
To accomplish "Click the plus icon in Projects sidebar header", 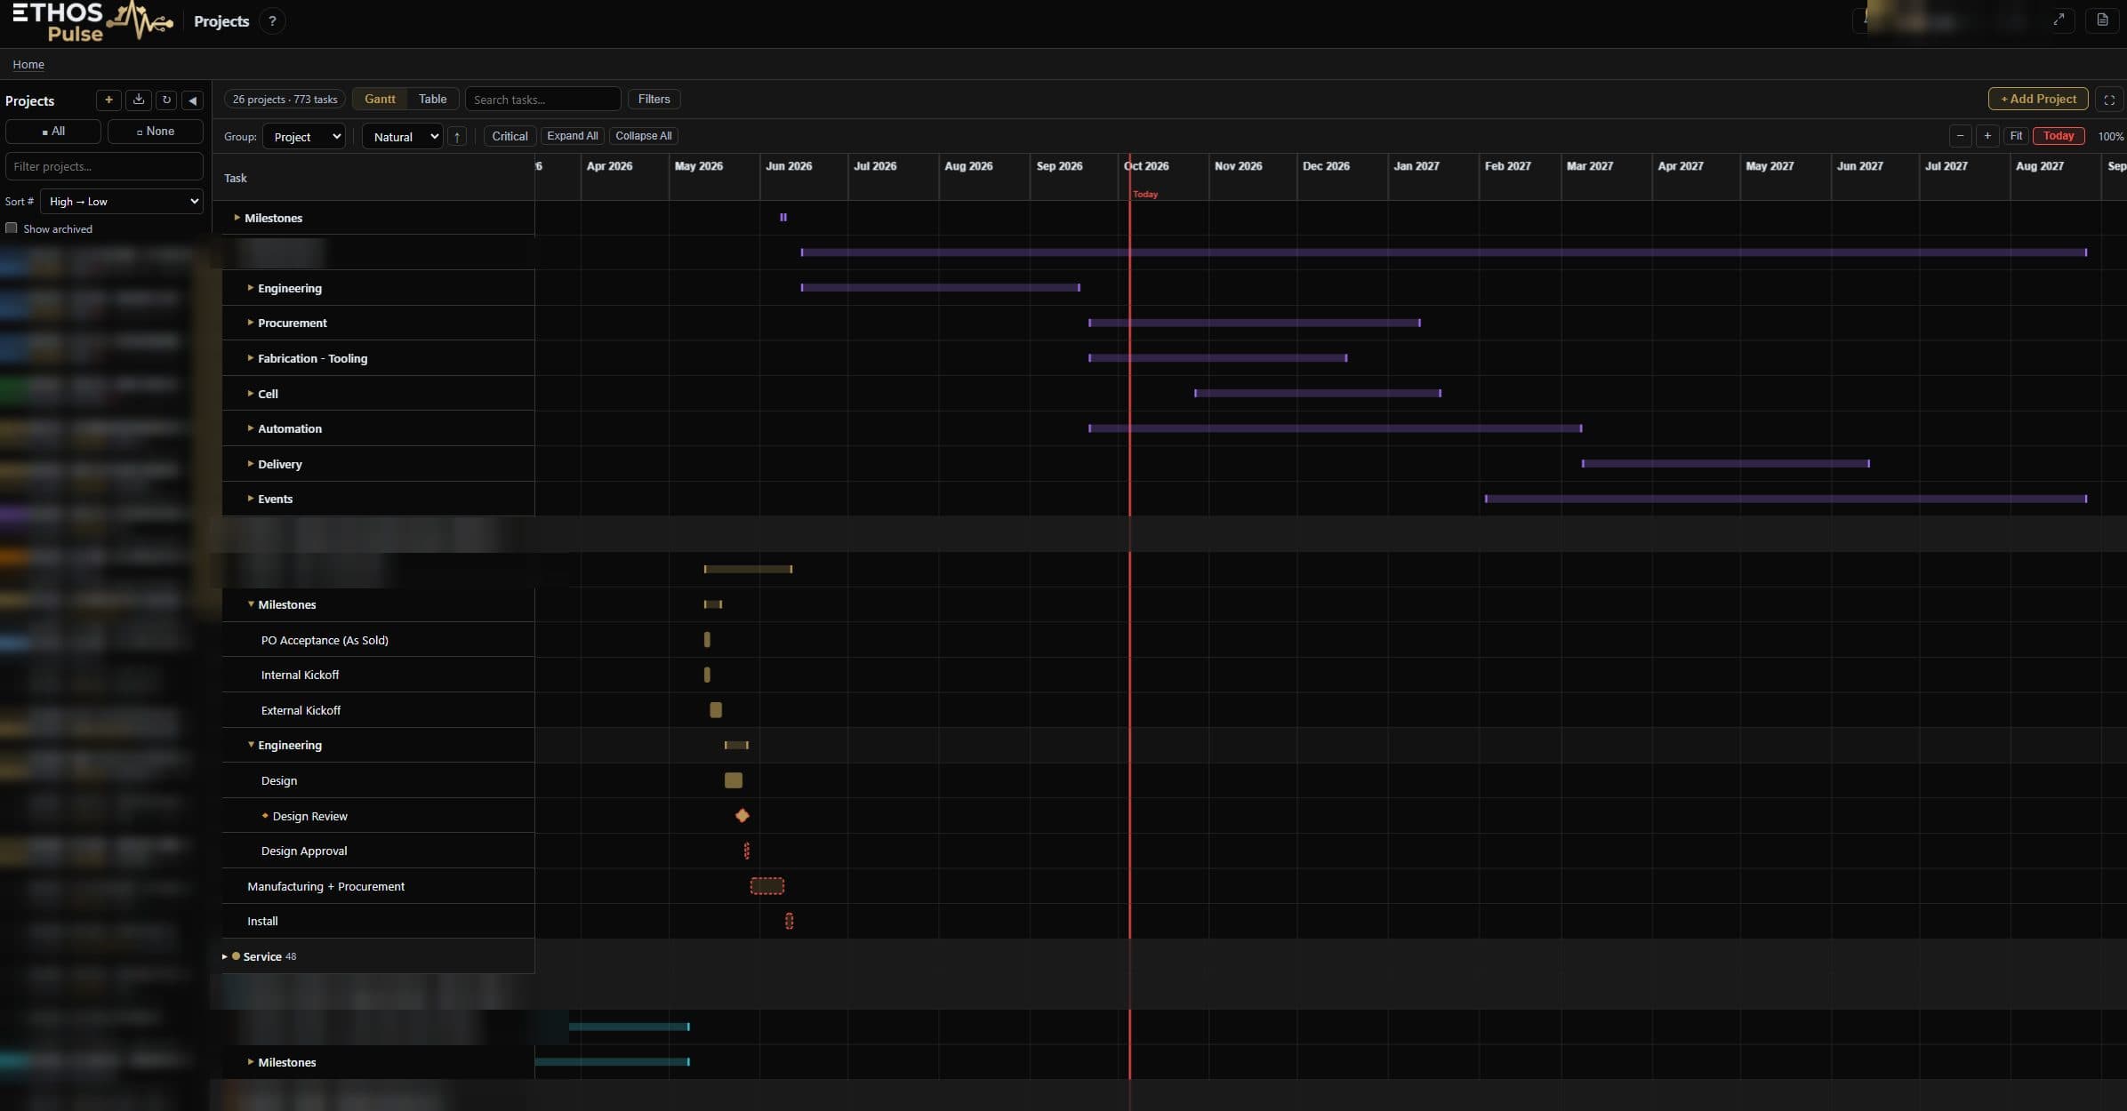I will (108, 100).
